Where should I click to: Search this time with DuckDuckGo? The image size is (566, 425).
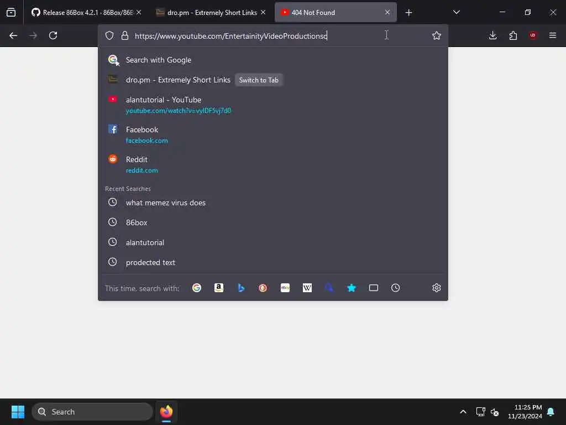click(263, 288)
